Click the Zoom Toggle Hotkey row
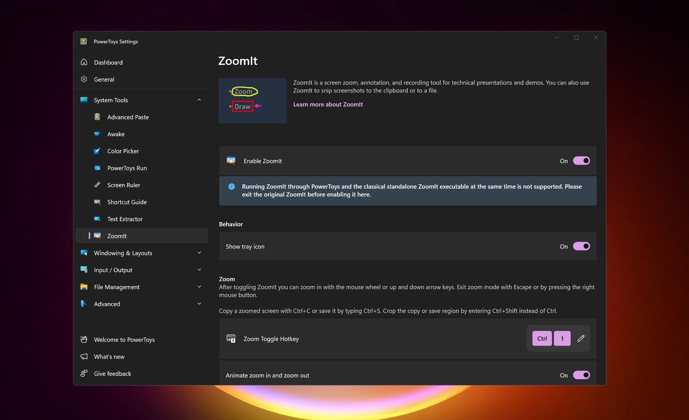This screenshot has width=689, height=420. [408, 338]
